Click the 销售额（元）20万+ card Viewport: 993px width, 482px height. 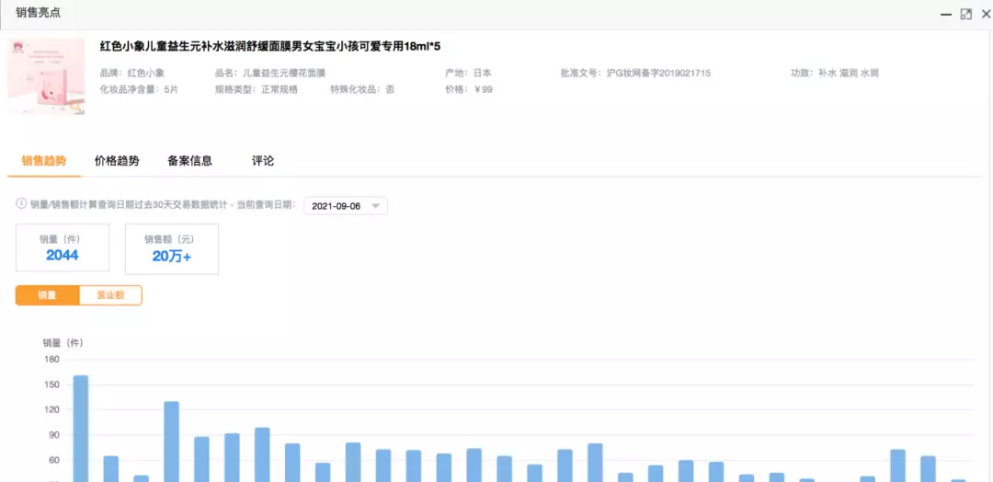[172, 249]
